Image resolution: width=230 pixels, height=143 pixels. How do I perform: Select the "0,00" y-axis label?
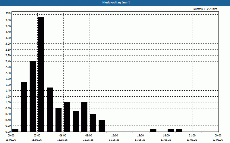[8, 132]
